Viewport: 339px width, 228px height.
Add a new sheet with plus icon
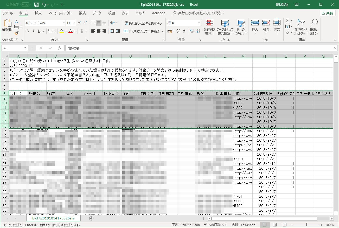pyautogui.click(x=91, y=218)
